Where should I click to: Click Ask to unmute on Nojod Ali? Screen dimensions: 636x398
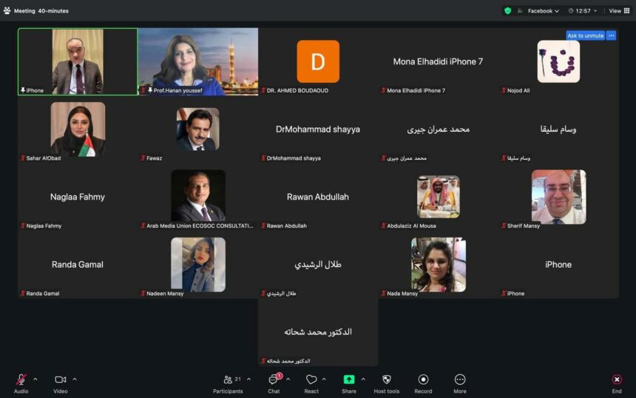click(585, 36)
